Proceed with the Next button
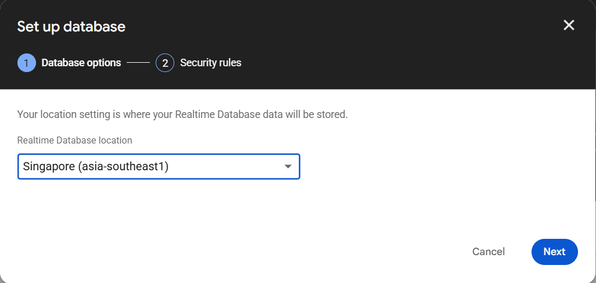 554,252
